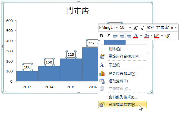Viewport: 186px width, 113px height.
Task: Select the data label 225
Action: tap(71, 54)
